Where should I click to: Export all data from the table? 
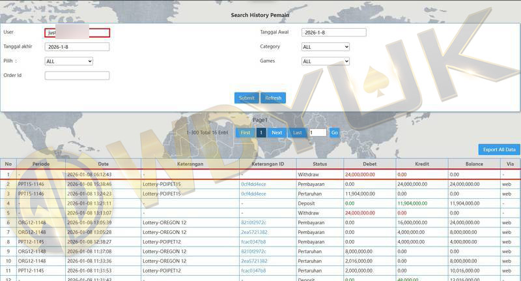point(499,149)
